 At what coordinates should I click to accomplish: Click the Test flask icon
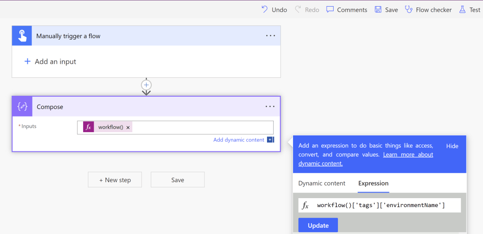(x=463, y=9)
